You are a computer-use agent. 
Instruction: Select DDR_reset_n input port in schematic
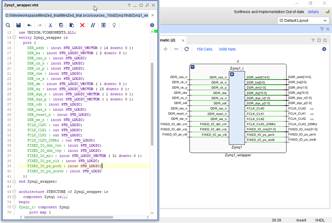(x=178, y=114)
